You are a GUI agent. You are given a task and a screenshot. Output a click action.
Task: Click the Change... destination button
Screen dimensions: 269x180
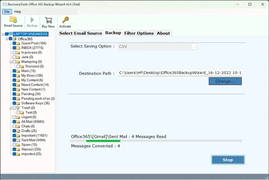pos(225,81)
